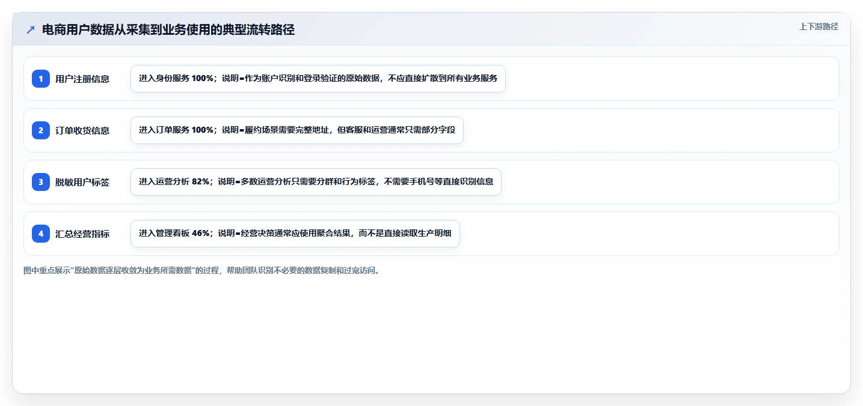The height and width of the screenshot is (406, 863).
Task: Select step badge number 3
Action: pyautogui.click(x=41, y=182)
